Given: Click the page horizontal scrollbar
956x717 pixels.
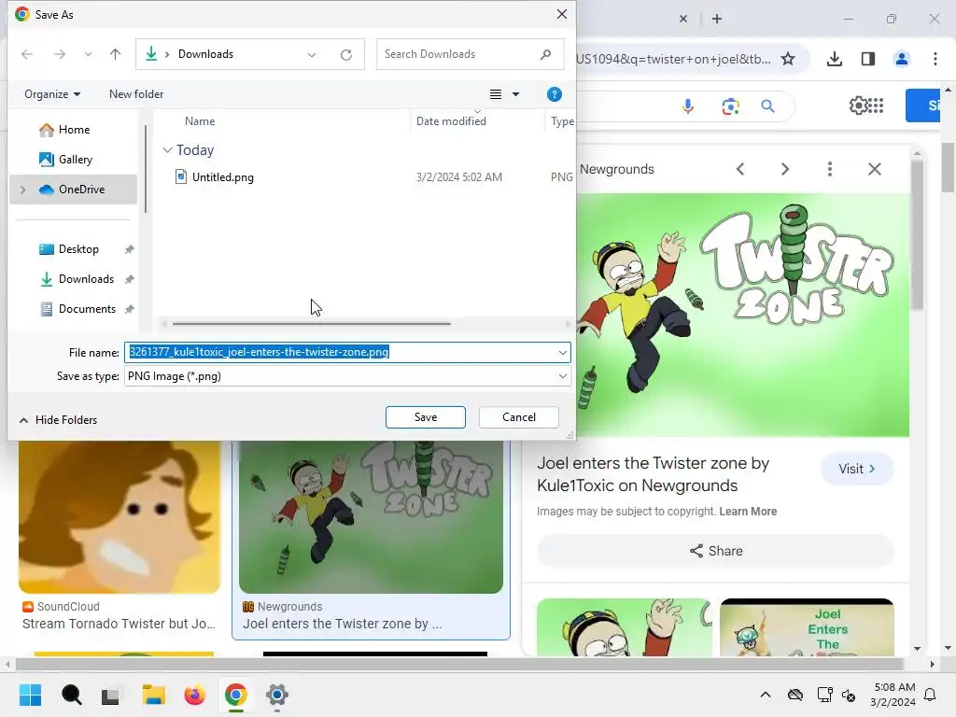Looking at the screenshot, I should (x=458, y=664).
